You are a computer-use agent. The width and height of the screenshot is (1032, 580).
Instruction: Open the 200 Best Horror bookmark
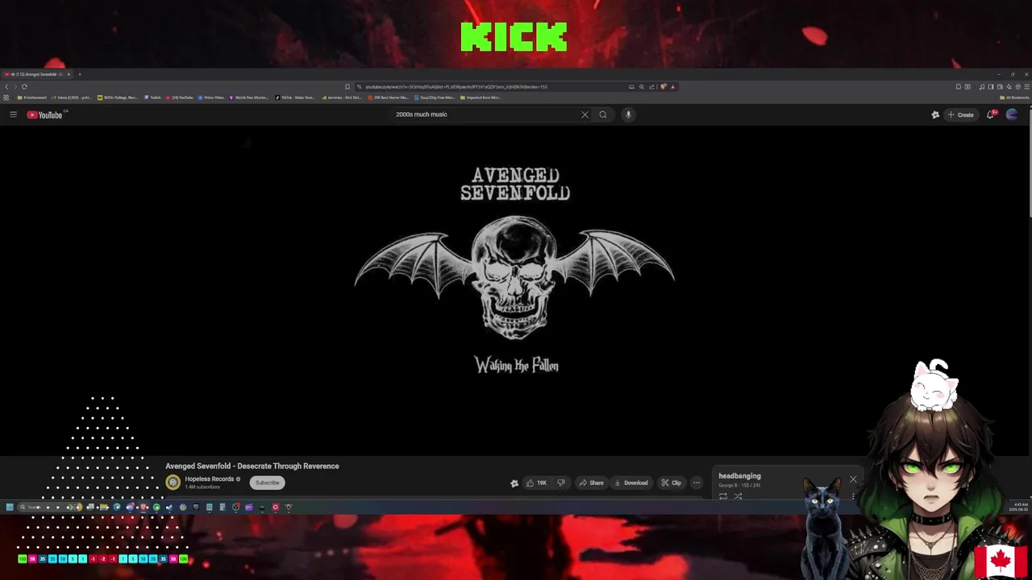[389, 97]
